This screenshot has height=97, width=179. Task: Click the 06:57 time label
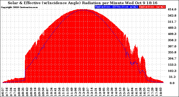3,92
